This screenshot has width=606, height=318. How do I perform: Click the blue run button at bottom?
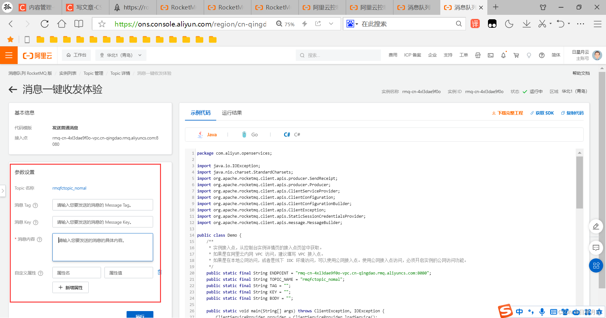coord(140,315)
